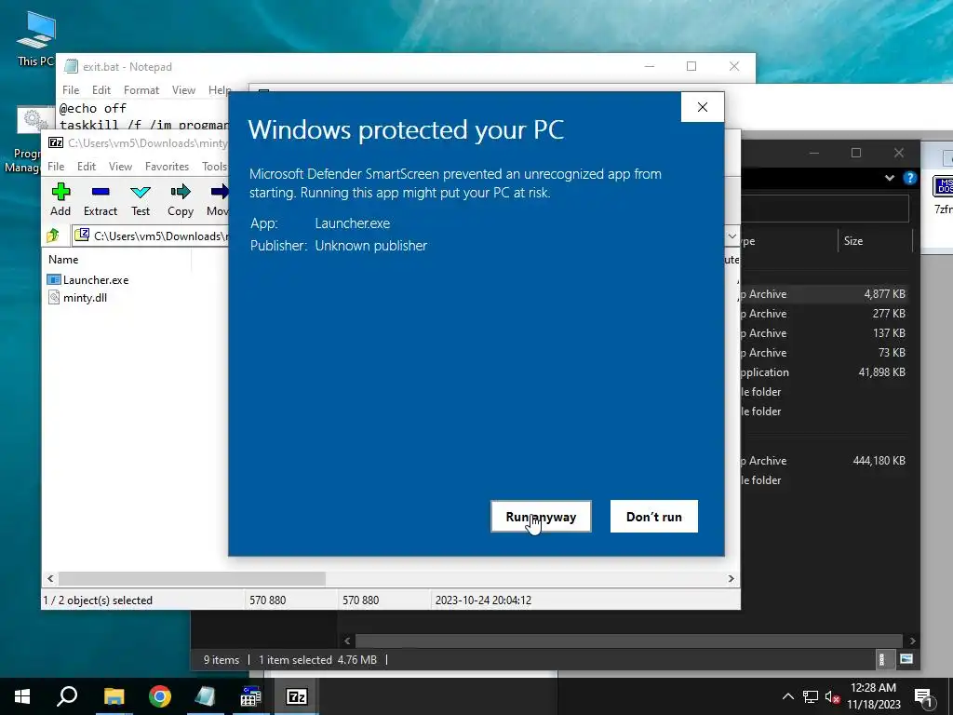Select Launcher.exe in 7-Zip file list
The image size is (953, 715).
88,279
